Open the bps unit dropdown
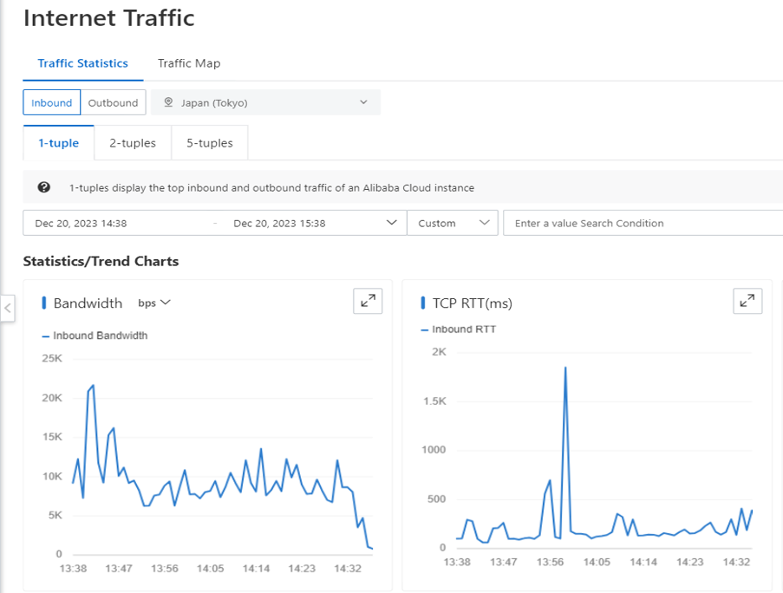The width and height of the screenshot is (783, 593). coord(154,303)
